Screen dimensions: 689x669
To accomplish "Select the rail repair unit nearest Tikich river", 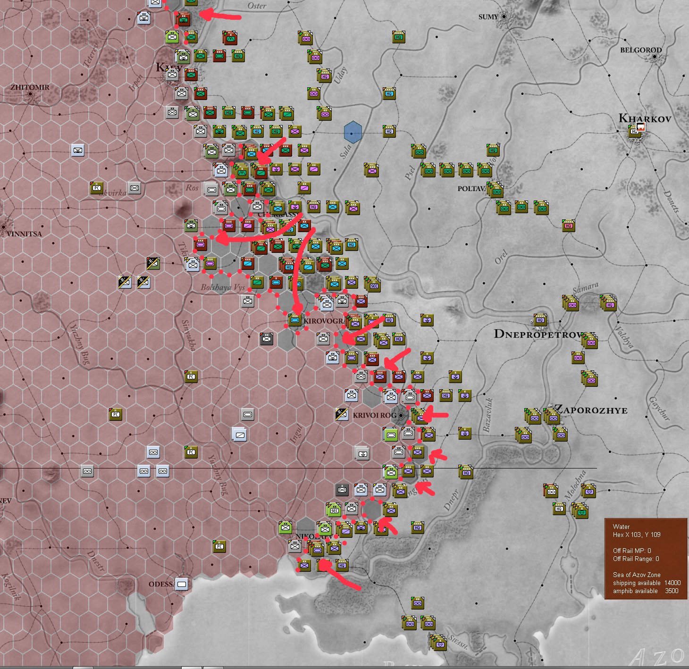I will coord(153,263).
